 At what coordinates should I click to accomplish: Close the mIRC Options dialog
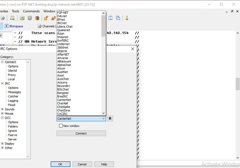pyautogui.click(x=132, y=49)
